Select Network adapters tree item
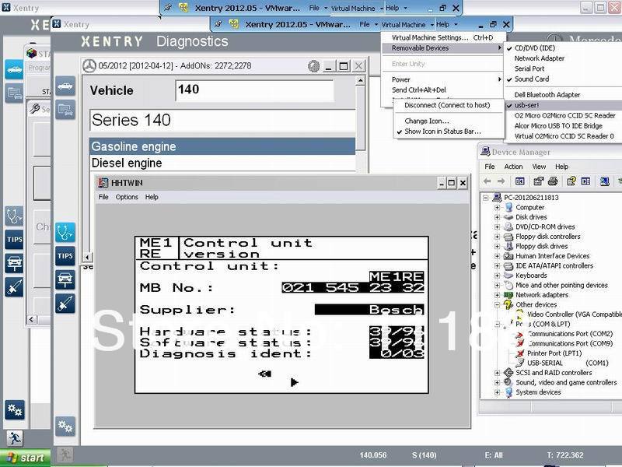This screenshot has height=467, width=622. (x=541, y=295)
